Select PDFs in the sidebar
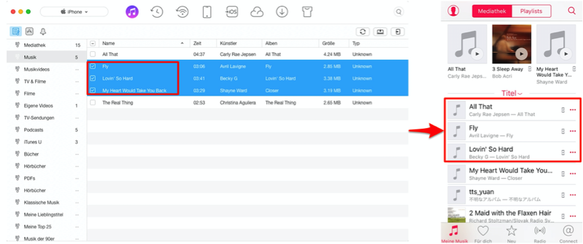583x244 pixels. click(47, 178)
